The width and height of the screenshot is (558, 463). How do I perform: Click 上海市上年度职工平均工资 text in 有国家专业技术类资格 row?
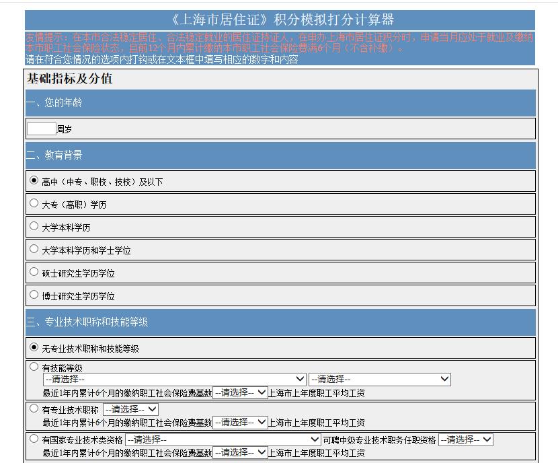pyautogui.click(x=317, y=453)
